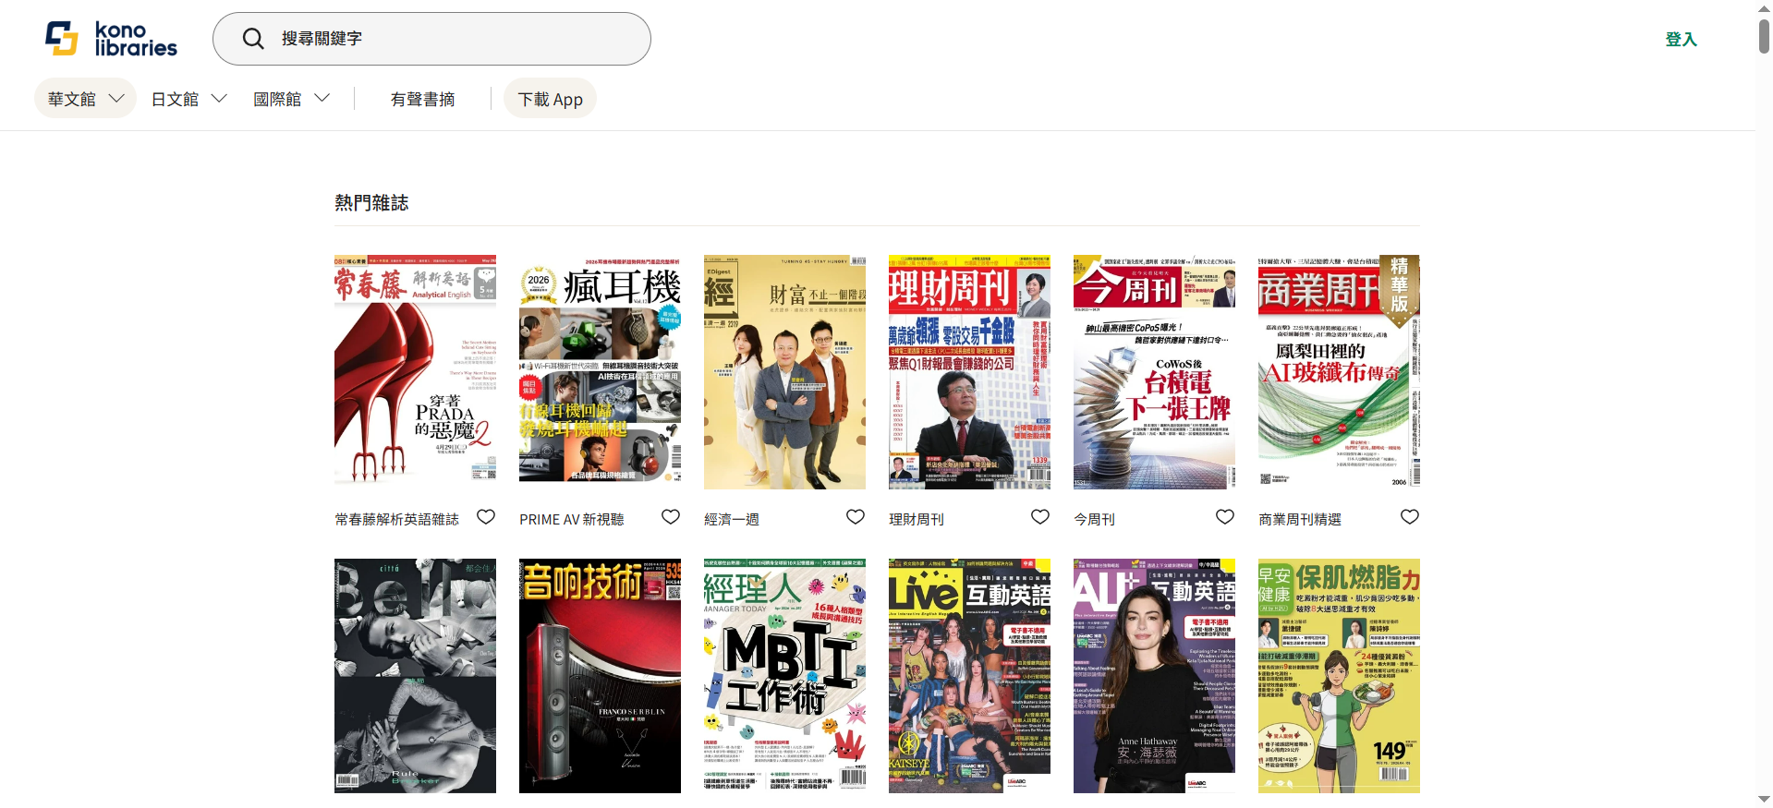Open the 登入 login link
This screenshot has width=1773, height=808.
[x=1681, y=39]
